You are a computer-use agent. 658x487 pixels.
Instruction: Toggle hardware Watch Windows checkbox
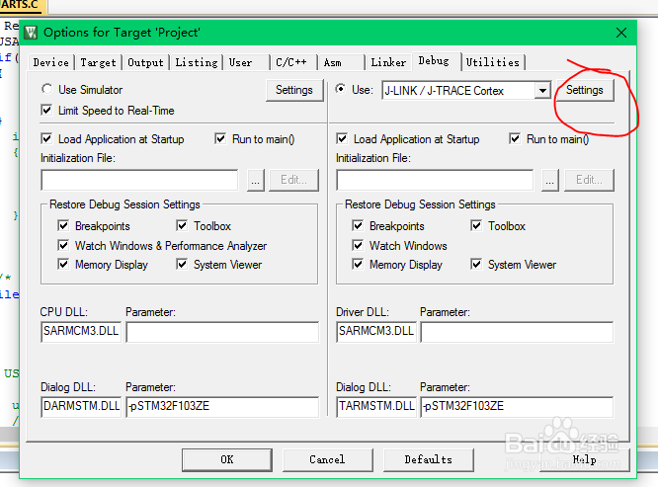[358, 245]
